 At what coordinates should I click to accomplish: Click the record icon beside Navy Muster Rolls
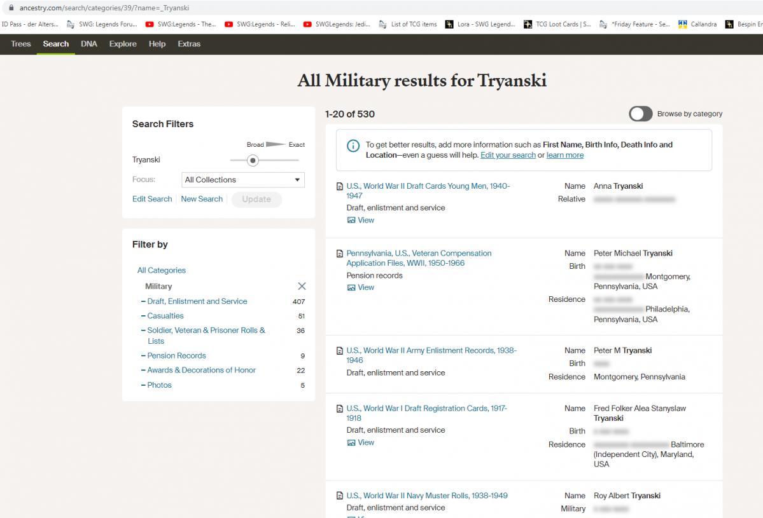click(340, 496)
